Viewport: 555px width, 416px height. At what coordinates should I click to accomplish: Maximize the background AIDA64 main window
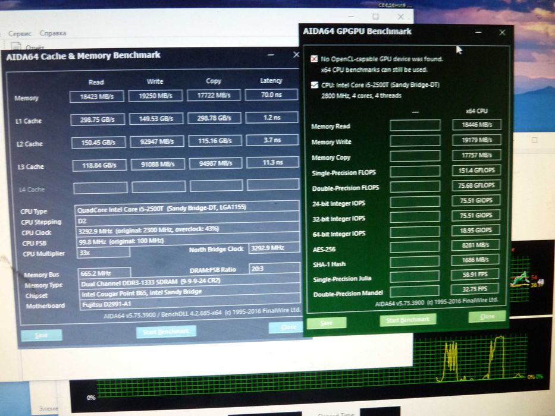click(x=375, y=17)
